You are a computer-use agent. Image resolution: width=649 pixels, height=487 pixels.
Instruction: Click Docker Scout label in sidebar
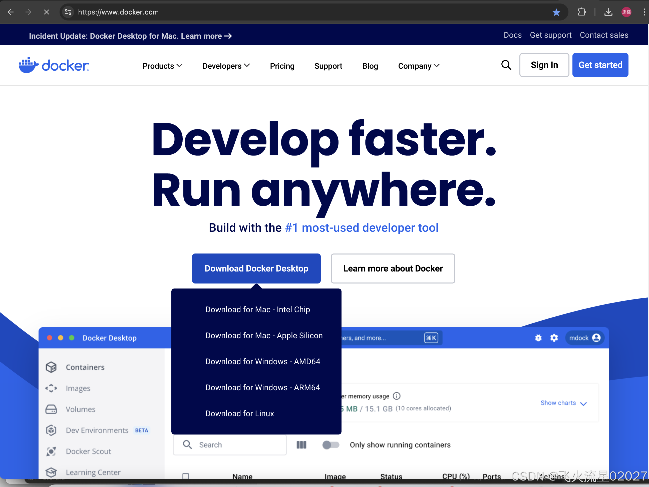pos(88,451)
